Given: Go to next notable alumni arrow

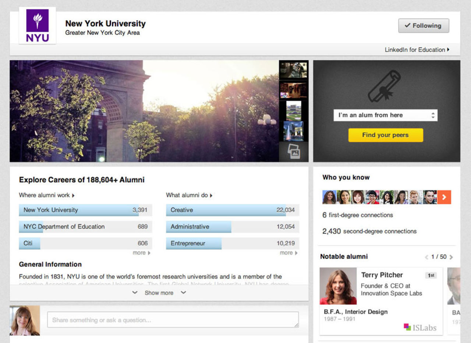Looking at the screenshot, I should (x=451, y=257).
